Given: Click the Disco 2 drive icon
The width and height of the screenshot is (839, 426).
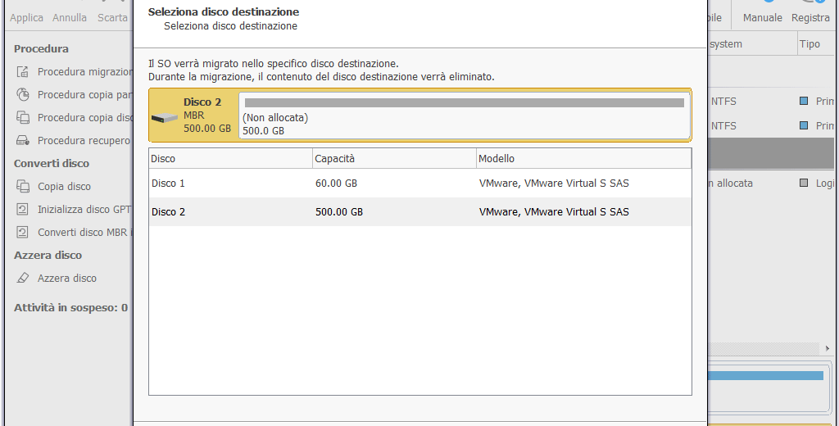Looking at the screenshot, I should pyautogui.click(x=164, y=118).
